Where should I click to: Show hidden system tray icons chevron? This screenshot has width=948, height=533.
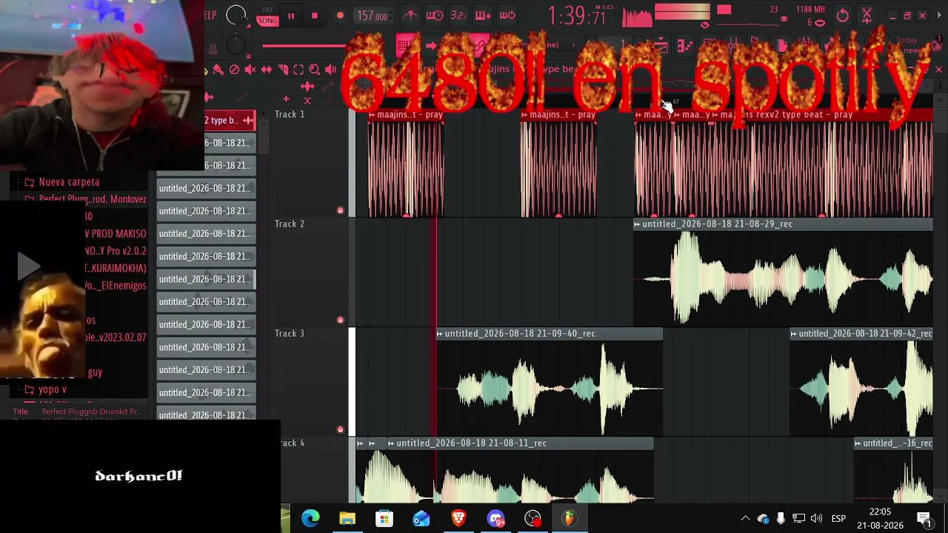click(x=745, y=518)
